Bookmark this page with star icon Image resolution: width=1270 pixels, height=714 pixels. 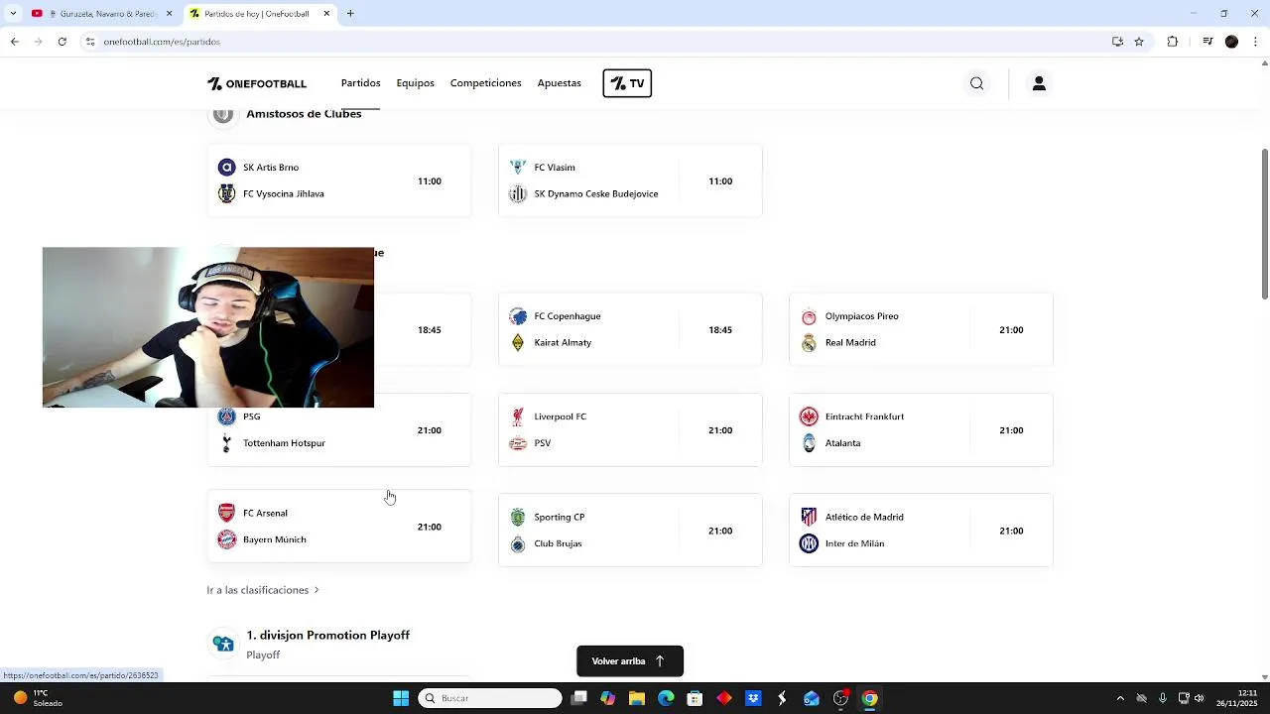point(1139,42)
